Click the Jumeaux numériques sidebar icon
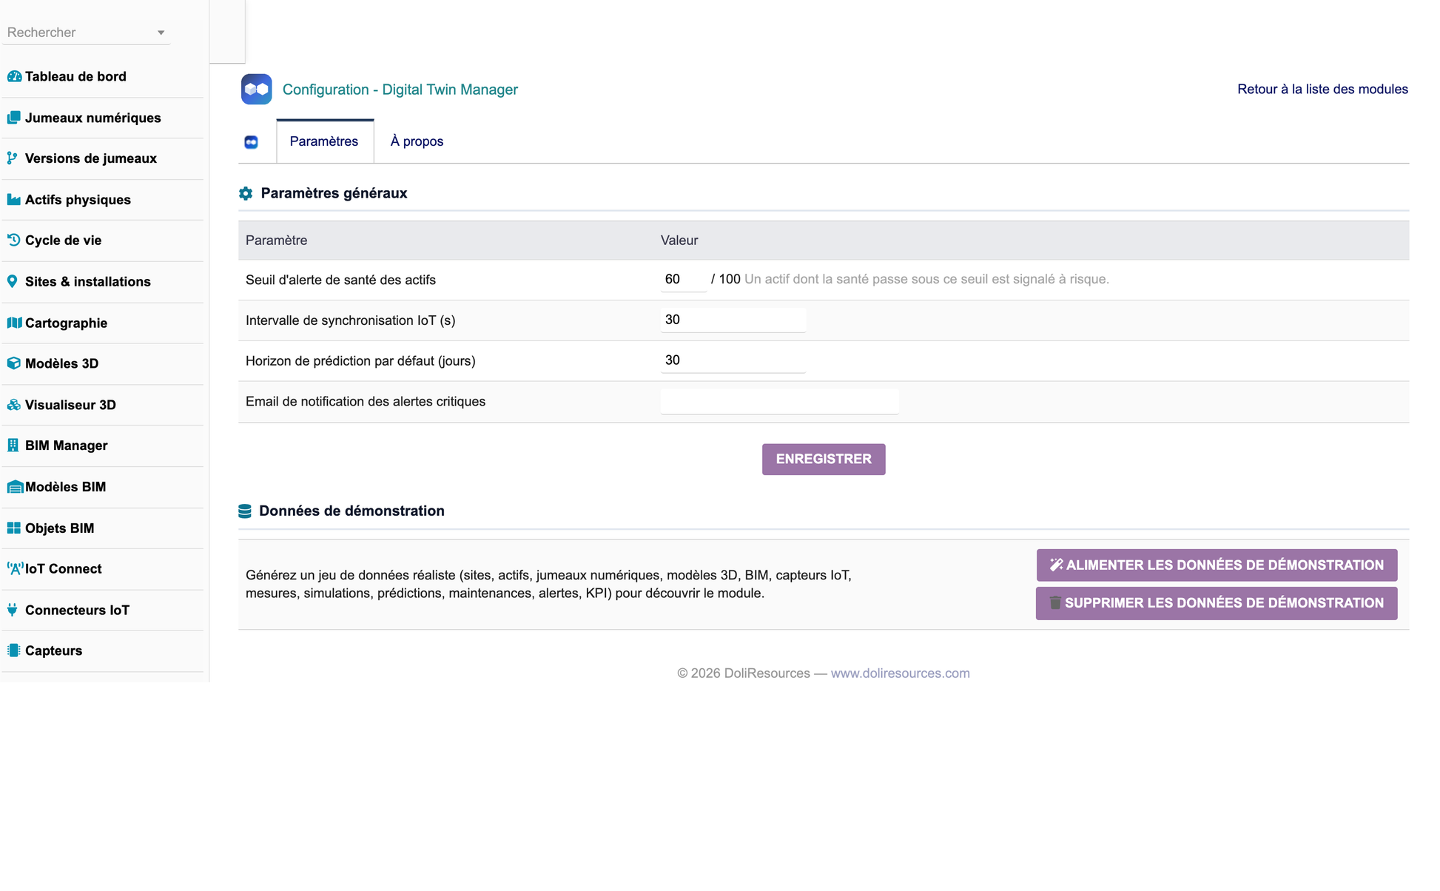The height and width of the screenshot is (891, 1440). 14,118
